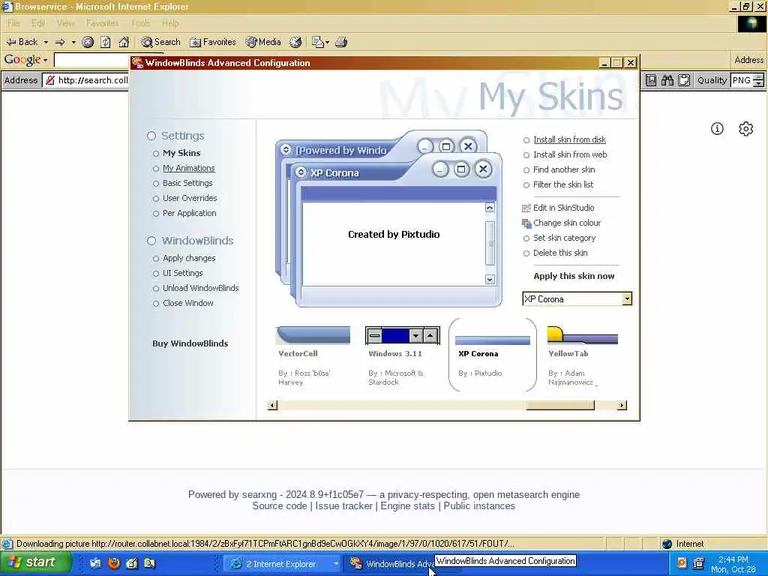Select Apply changes under WindowBlinds

[189, 258]
